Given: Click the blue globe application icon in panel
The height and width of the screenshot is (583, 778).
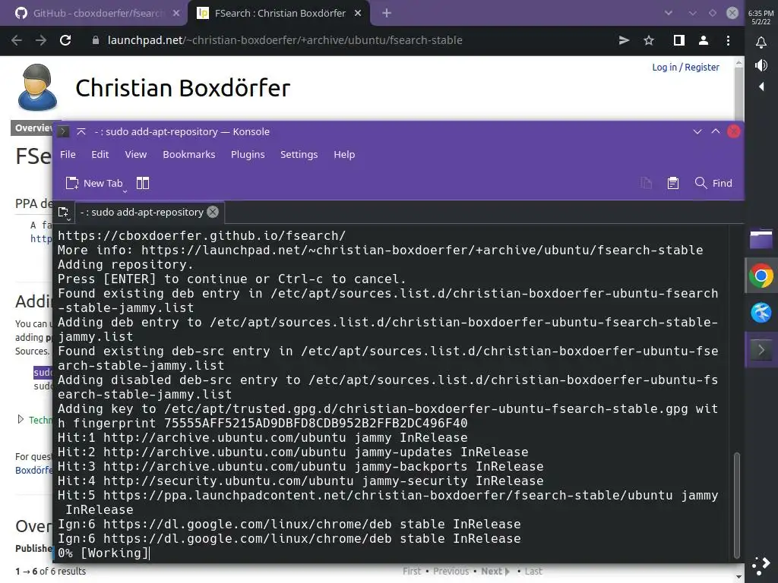Looking at the screenshot, I should click(761, 313).
